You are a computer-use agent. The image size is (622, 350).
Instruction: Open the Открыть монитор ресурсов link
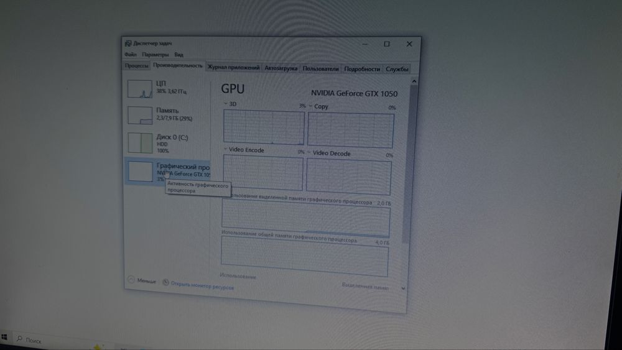click(x=202, y=286)
